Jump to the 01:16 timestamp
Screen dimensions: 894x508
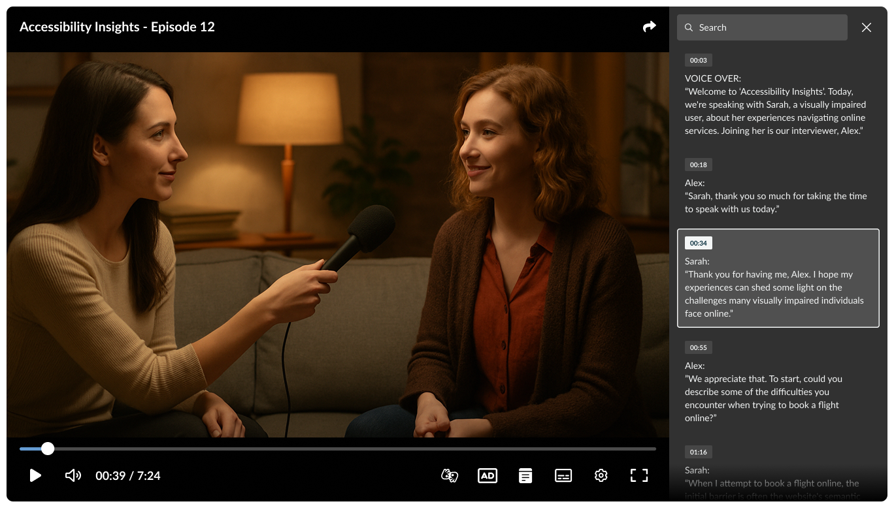[698, 452]
